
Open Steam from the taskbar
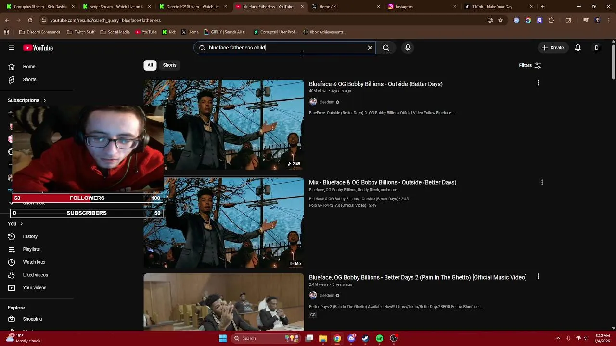365,338
